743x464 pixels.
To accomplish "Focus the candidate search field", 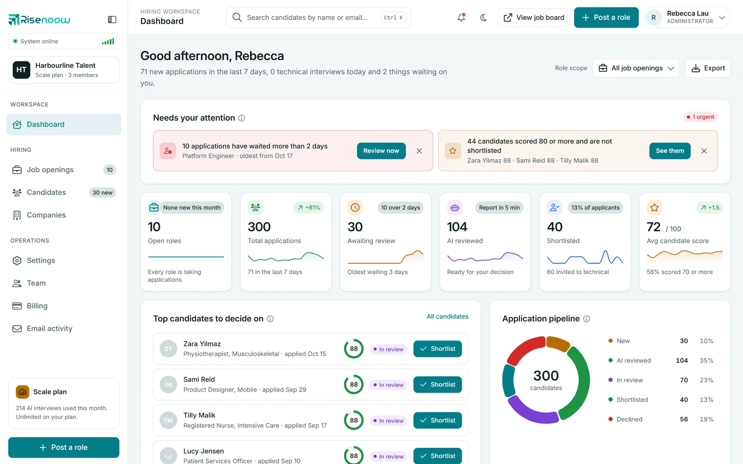I will [x=319, y=18].
